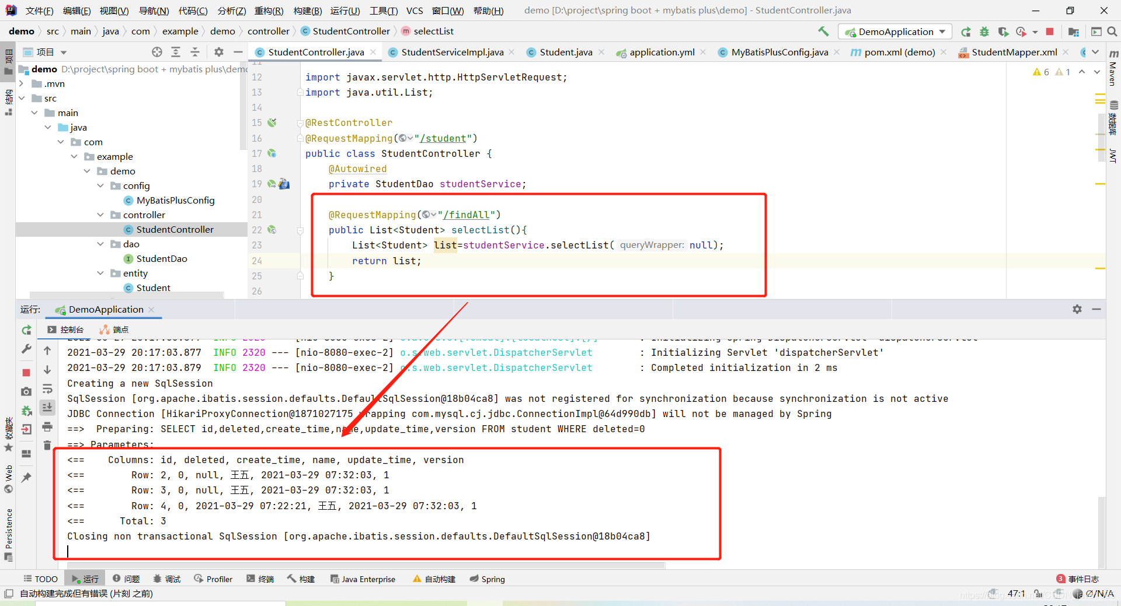
Task: Collapse the main folder
Action: [x=35, y=113]
